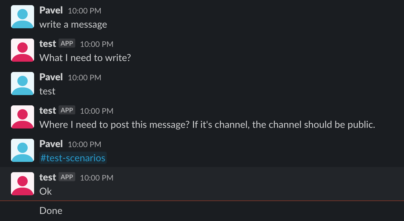The width and height of the screenshot is (404, 221).
Task: Click Pavel's name above the "test" message
Action: click(51, 77)
